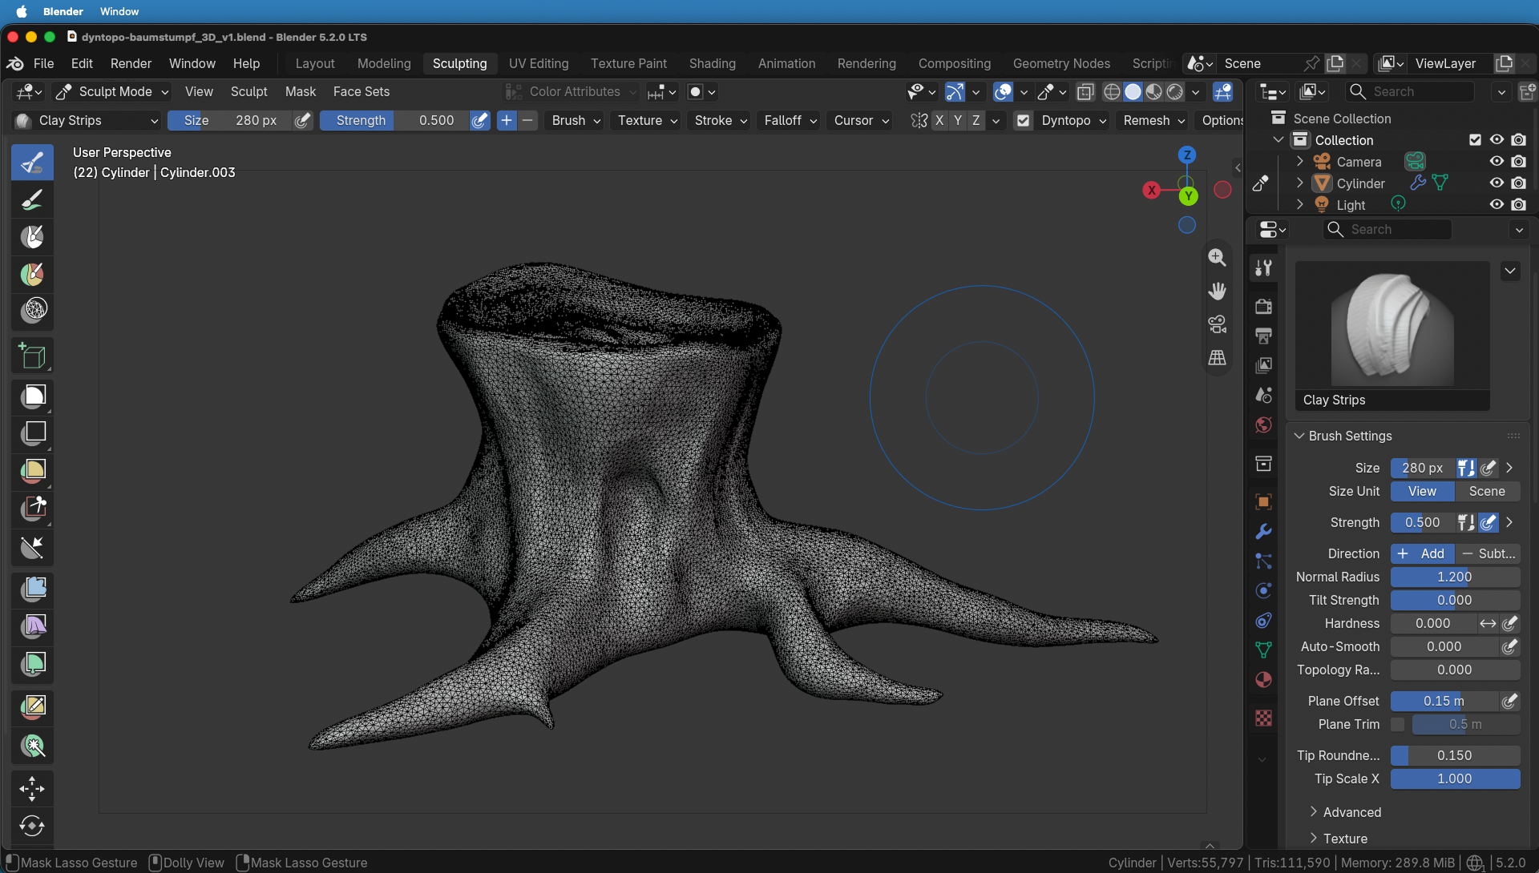Expand the Cylinder item in outliner
The image size is (1539, 873).
coord(1299,183)
